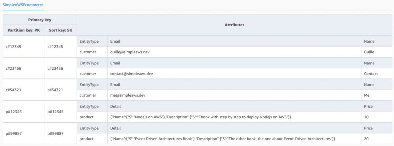394x146 pixels.
Task: Click the price value 20
Action: click(366, 139)
